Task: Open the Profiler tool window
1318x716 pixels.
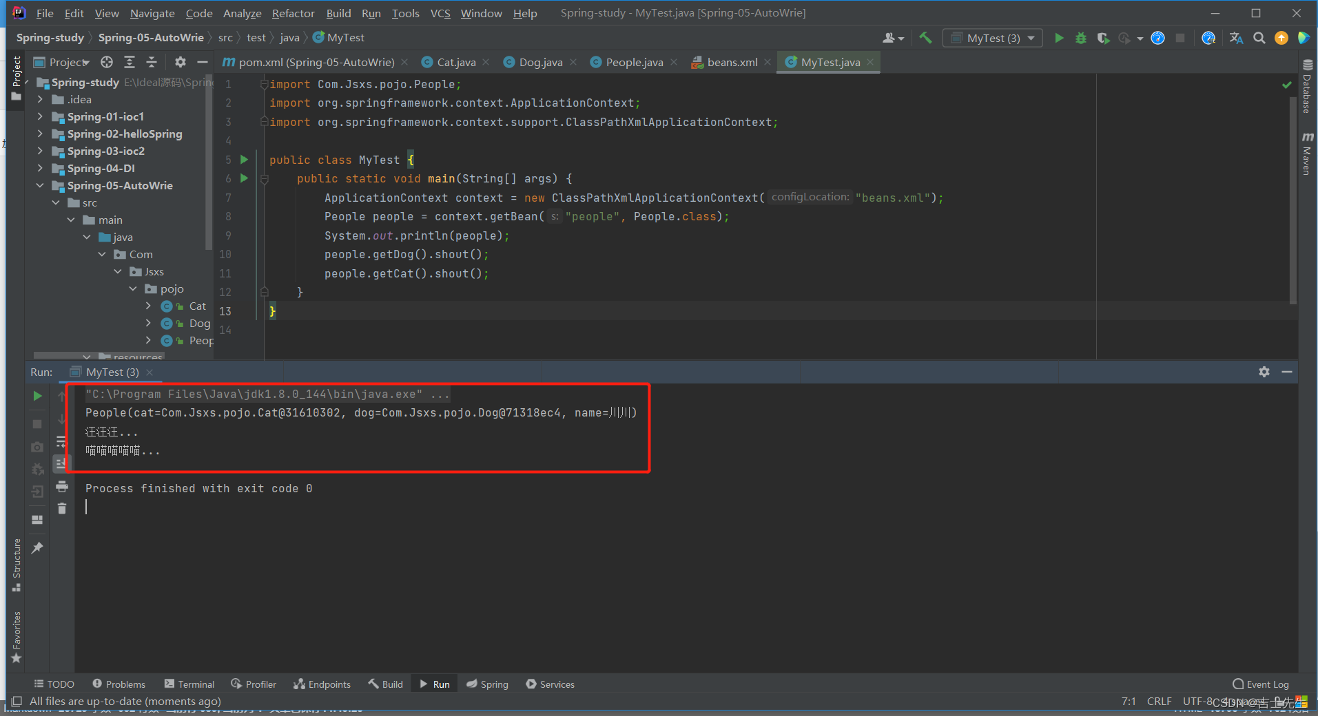Action: (254, 684)
